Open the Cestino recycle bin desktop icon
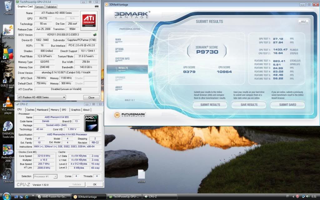This screenshot has height=200, width=320. 8,8
